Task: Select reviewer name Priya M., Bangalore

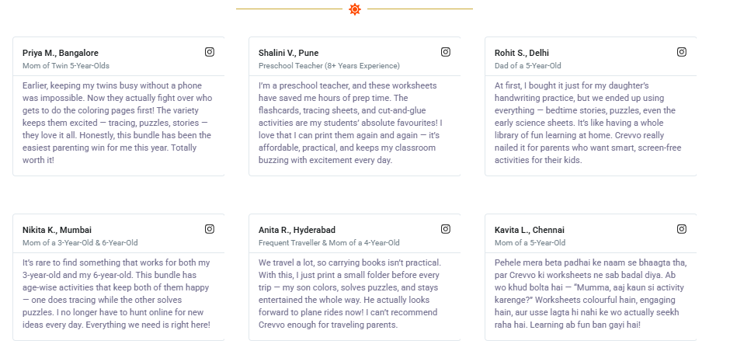Action: point(61,53)
